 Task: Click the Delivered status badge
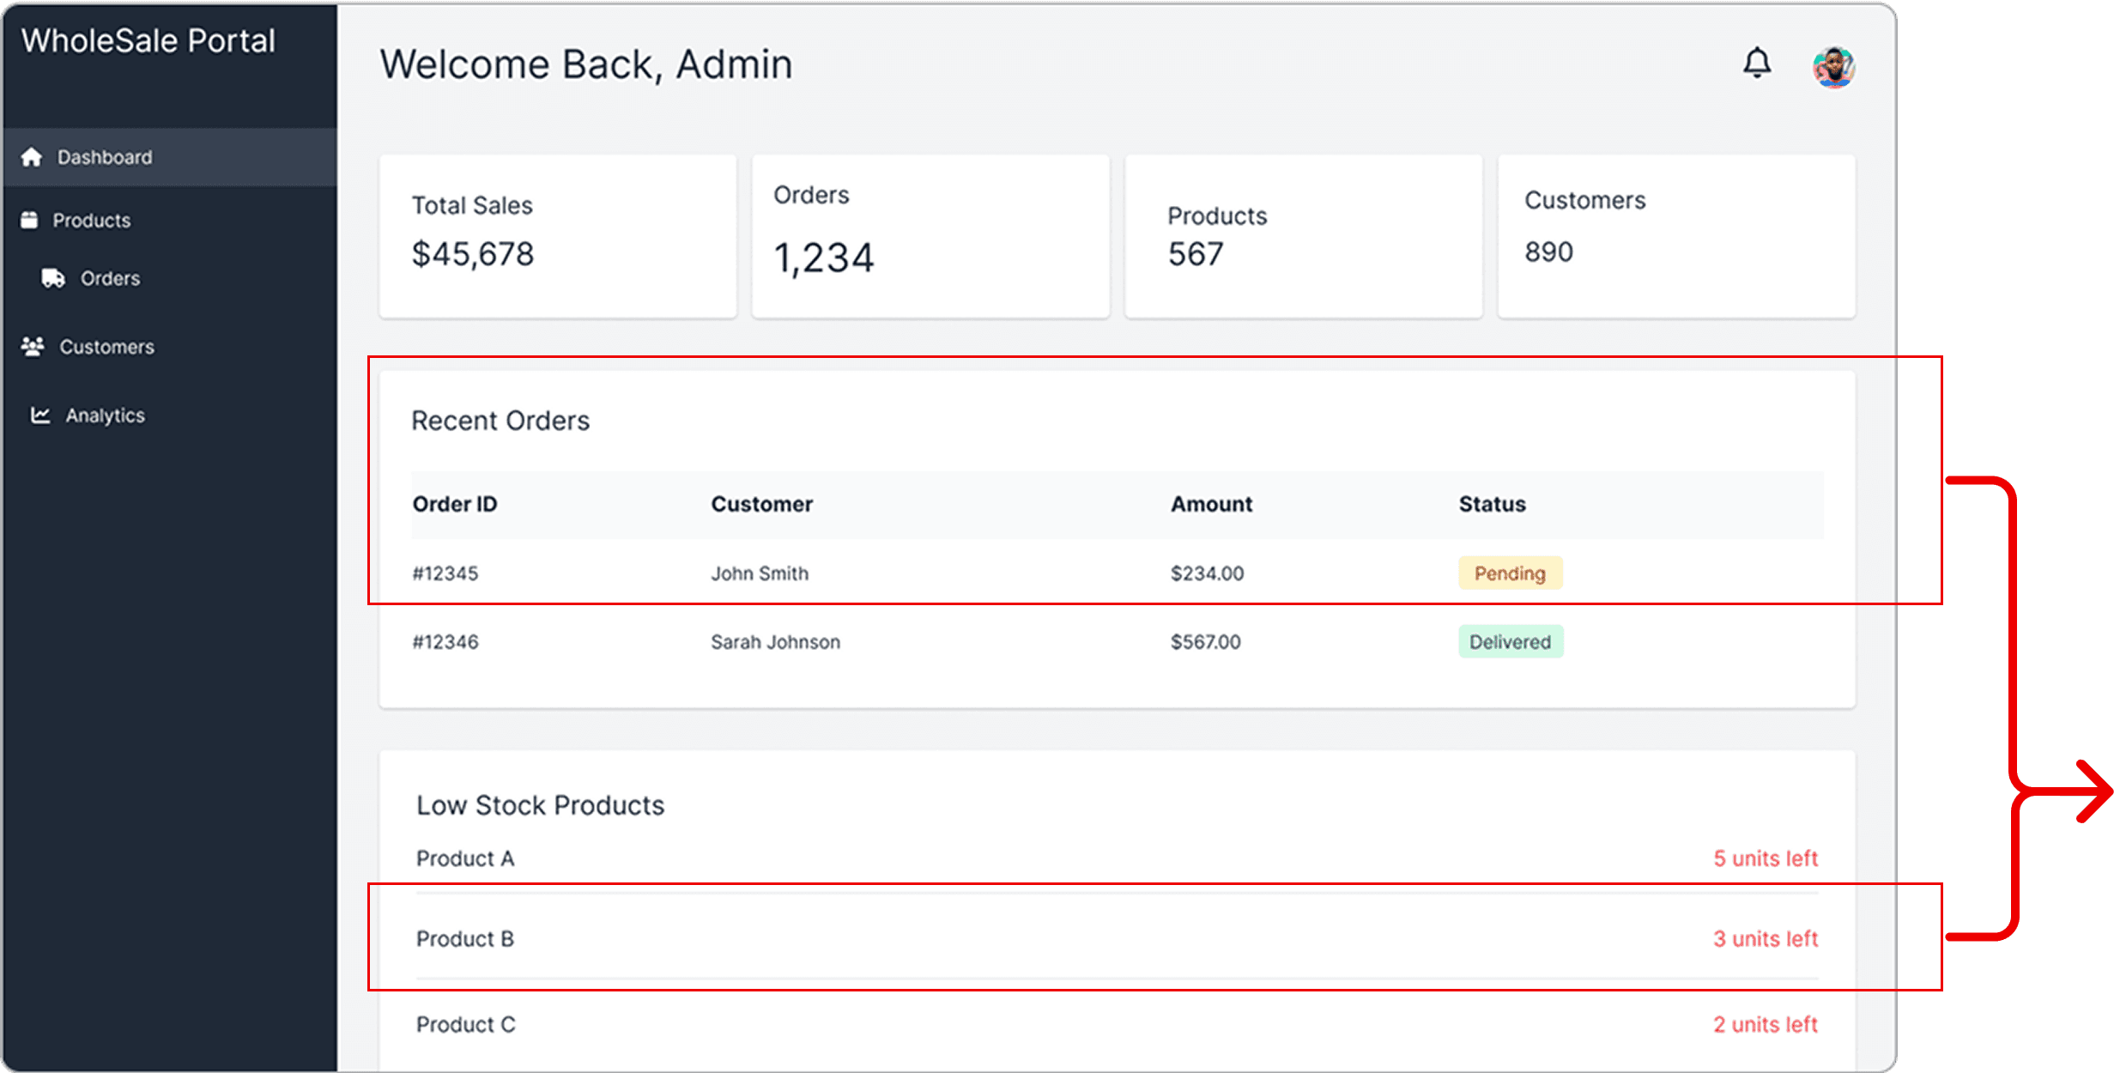point(1510,642)
